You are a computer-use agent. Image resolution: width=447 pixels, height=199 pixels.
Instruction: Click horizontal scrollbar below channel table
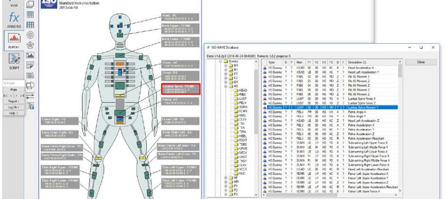point(330,196)
